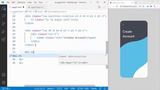This screenshot has height=90, width=160.
Task: Click the Create Account heading in preview
Action: [x=128, y=34]
